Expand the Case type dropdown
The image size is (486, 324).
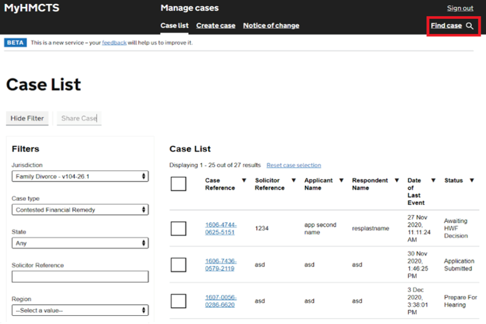point(80,210)
